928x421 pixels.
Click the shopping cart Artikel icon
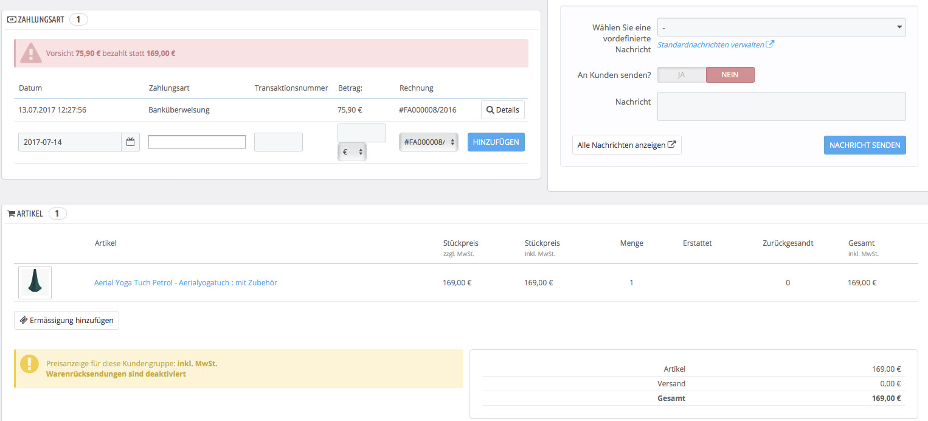tap(11, 214)
